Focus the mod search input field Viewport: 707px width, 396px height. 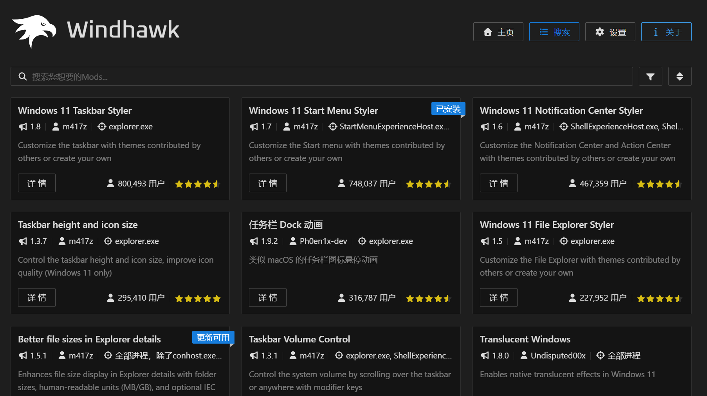(x=321, y=76)
